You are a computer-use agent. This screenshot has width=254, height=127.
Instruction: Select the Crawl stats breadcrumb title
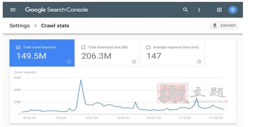55,26
